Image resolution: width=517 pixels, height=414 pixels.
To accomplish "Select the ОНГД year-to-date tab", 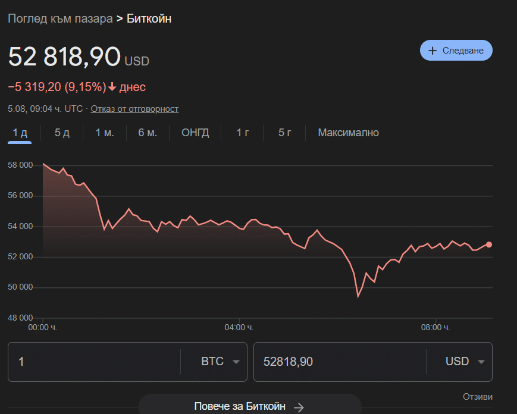I will tap(195, 133).
